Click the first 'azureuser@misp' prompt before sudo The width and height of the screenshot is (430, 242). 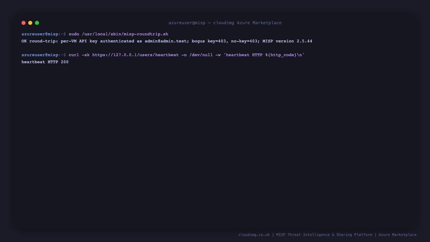coord(40,34)
